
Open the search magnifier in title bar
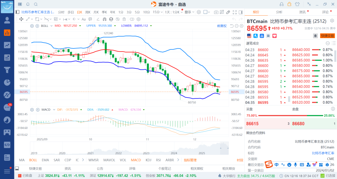pyautogui.click(x=36, y=4)
